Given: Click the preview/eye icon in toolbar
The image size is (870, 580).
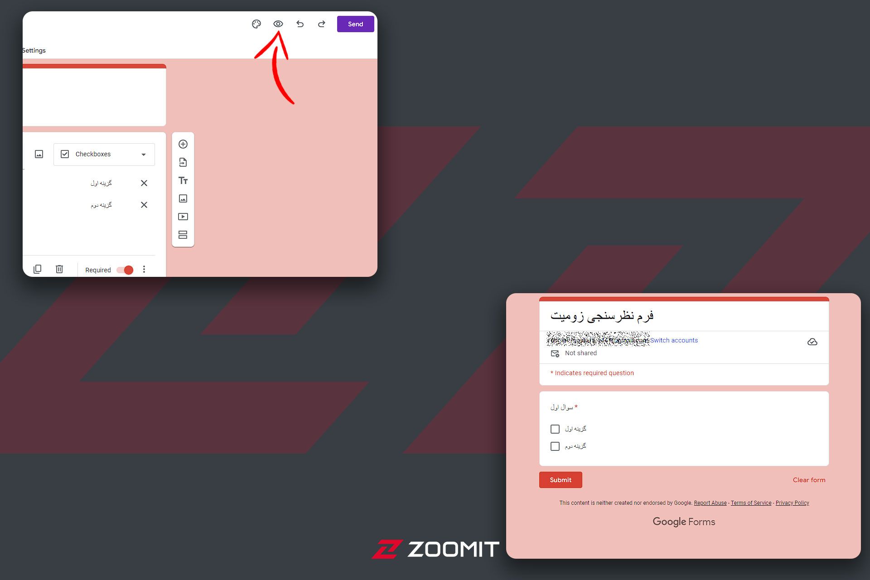Looking at the screenshot, I should click(278, 24).
